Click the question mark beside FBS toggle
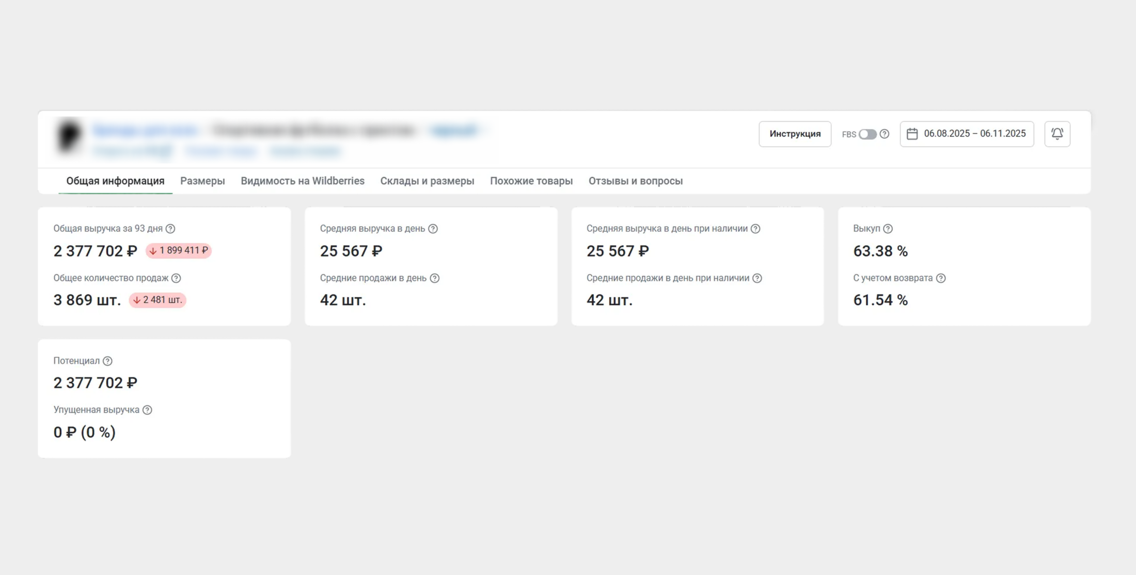Viewport: 1136px width, 575px height. (x=885, y=134)
